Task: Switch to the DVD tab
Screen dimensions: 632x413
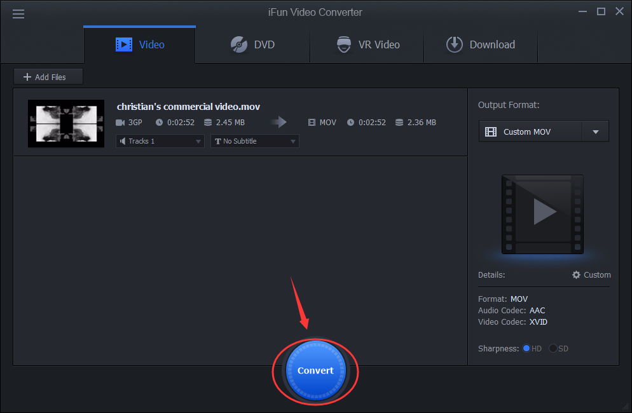Action: 252,44
